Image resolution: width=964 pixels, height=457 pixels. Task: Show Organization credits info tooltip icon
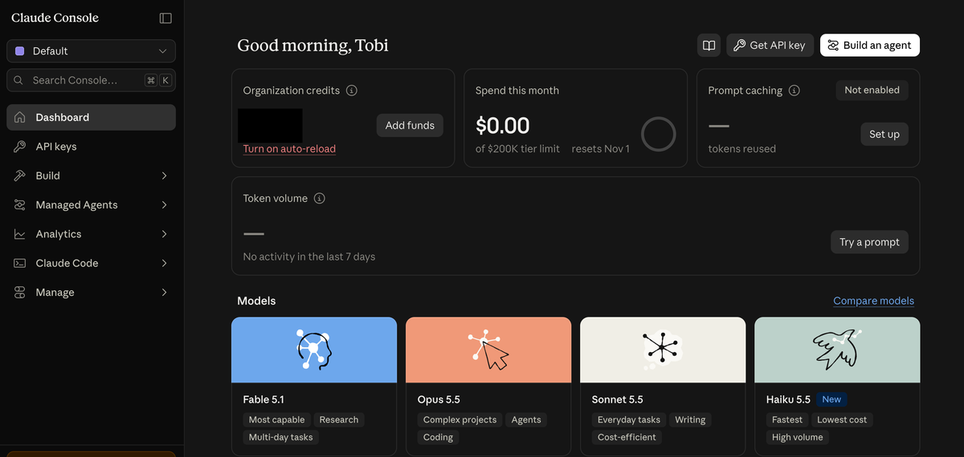pos(351,91)
